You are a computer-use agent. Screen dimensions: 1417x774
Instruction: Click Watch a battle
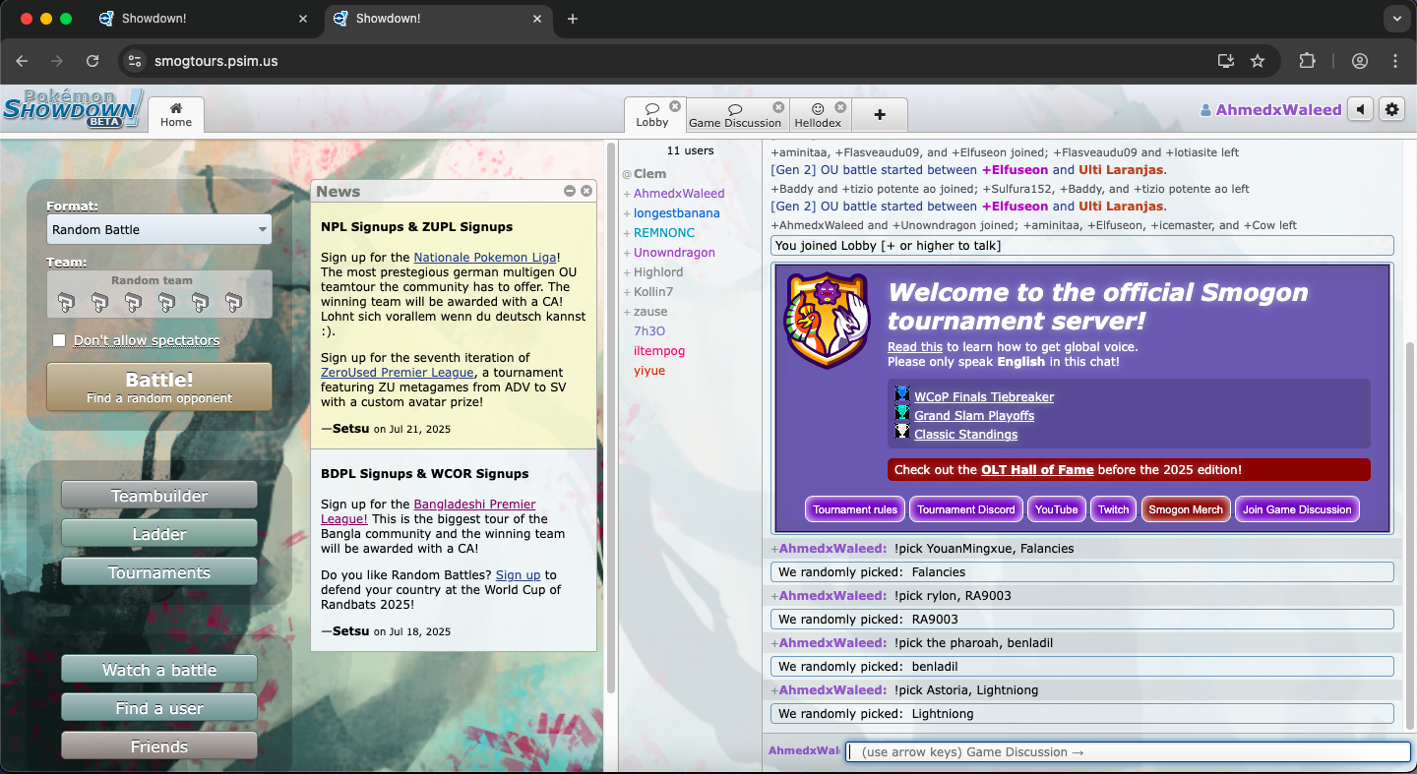[159, 670]
